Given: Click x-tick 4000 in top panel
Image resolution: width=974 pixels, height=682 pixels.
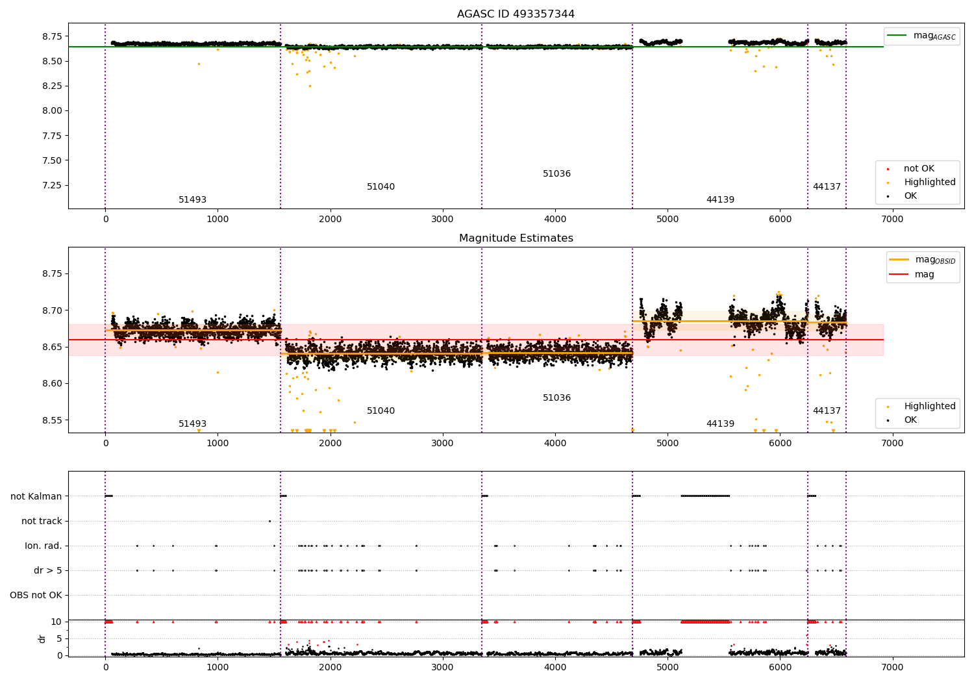Looking at the screenshot, I should click(555, 220).
